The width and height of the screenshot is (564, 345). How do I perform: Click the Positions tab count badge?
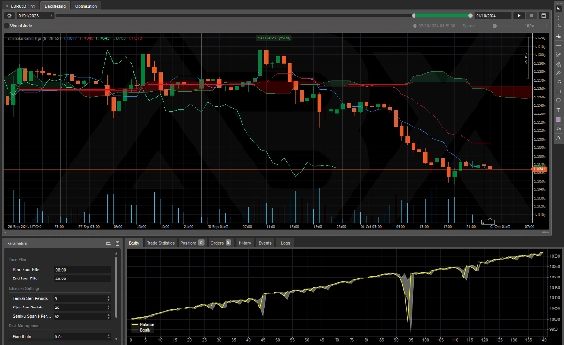(201, 243)
